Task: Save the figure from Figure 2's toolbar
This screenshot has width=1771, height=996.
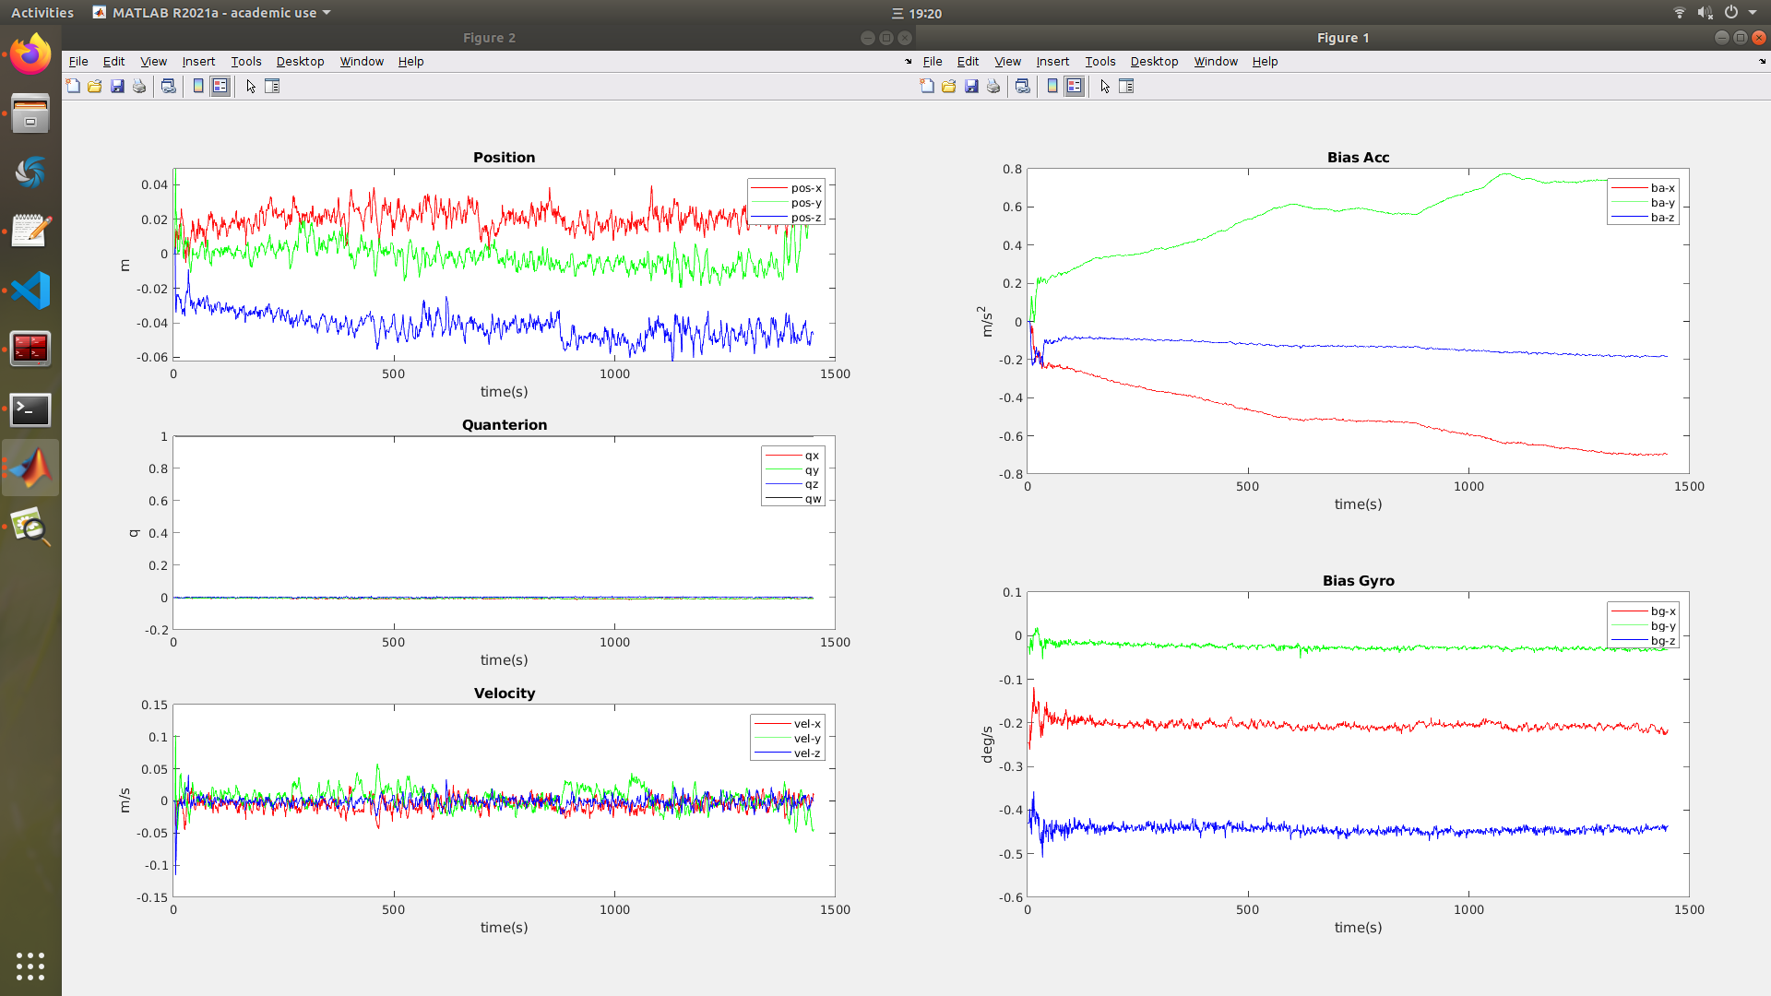Action: pos(117,86)
